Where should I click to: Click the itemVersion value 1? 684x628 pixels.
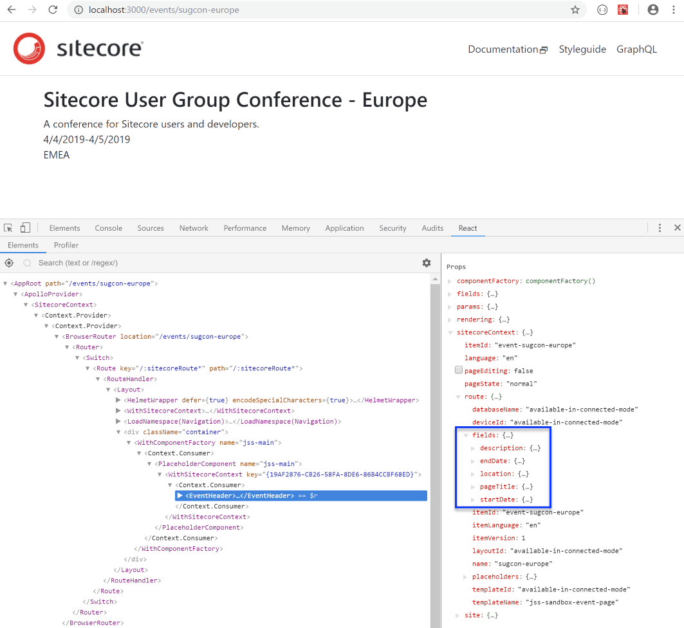524,538
